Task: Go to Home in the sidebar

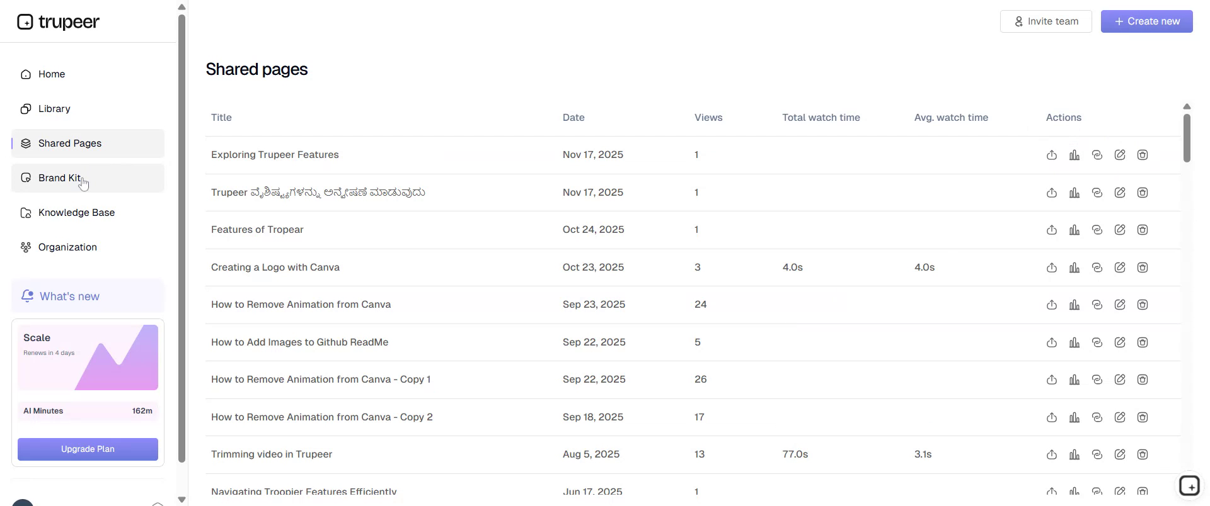Action: (x=88, y=74)
